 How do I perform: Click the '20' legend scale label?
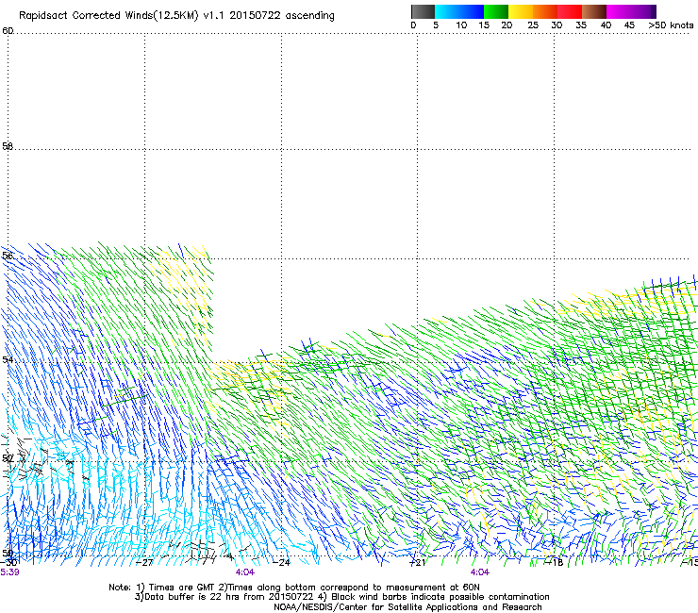click(x=507, y=25)
